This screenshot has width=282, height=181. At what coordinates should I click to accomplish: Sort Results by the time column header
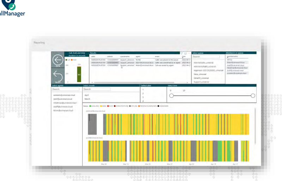184,56
